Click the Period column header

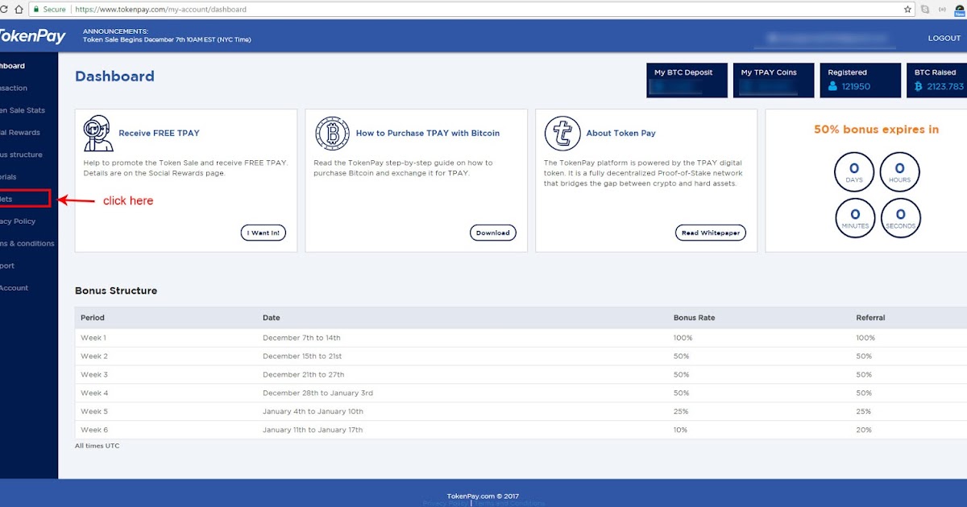coord(93,318)
